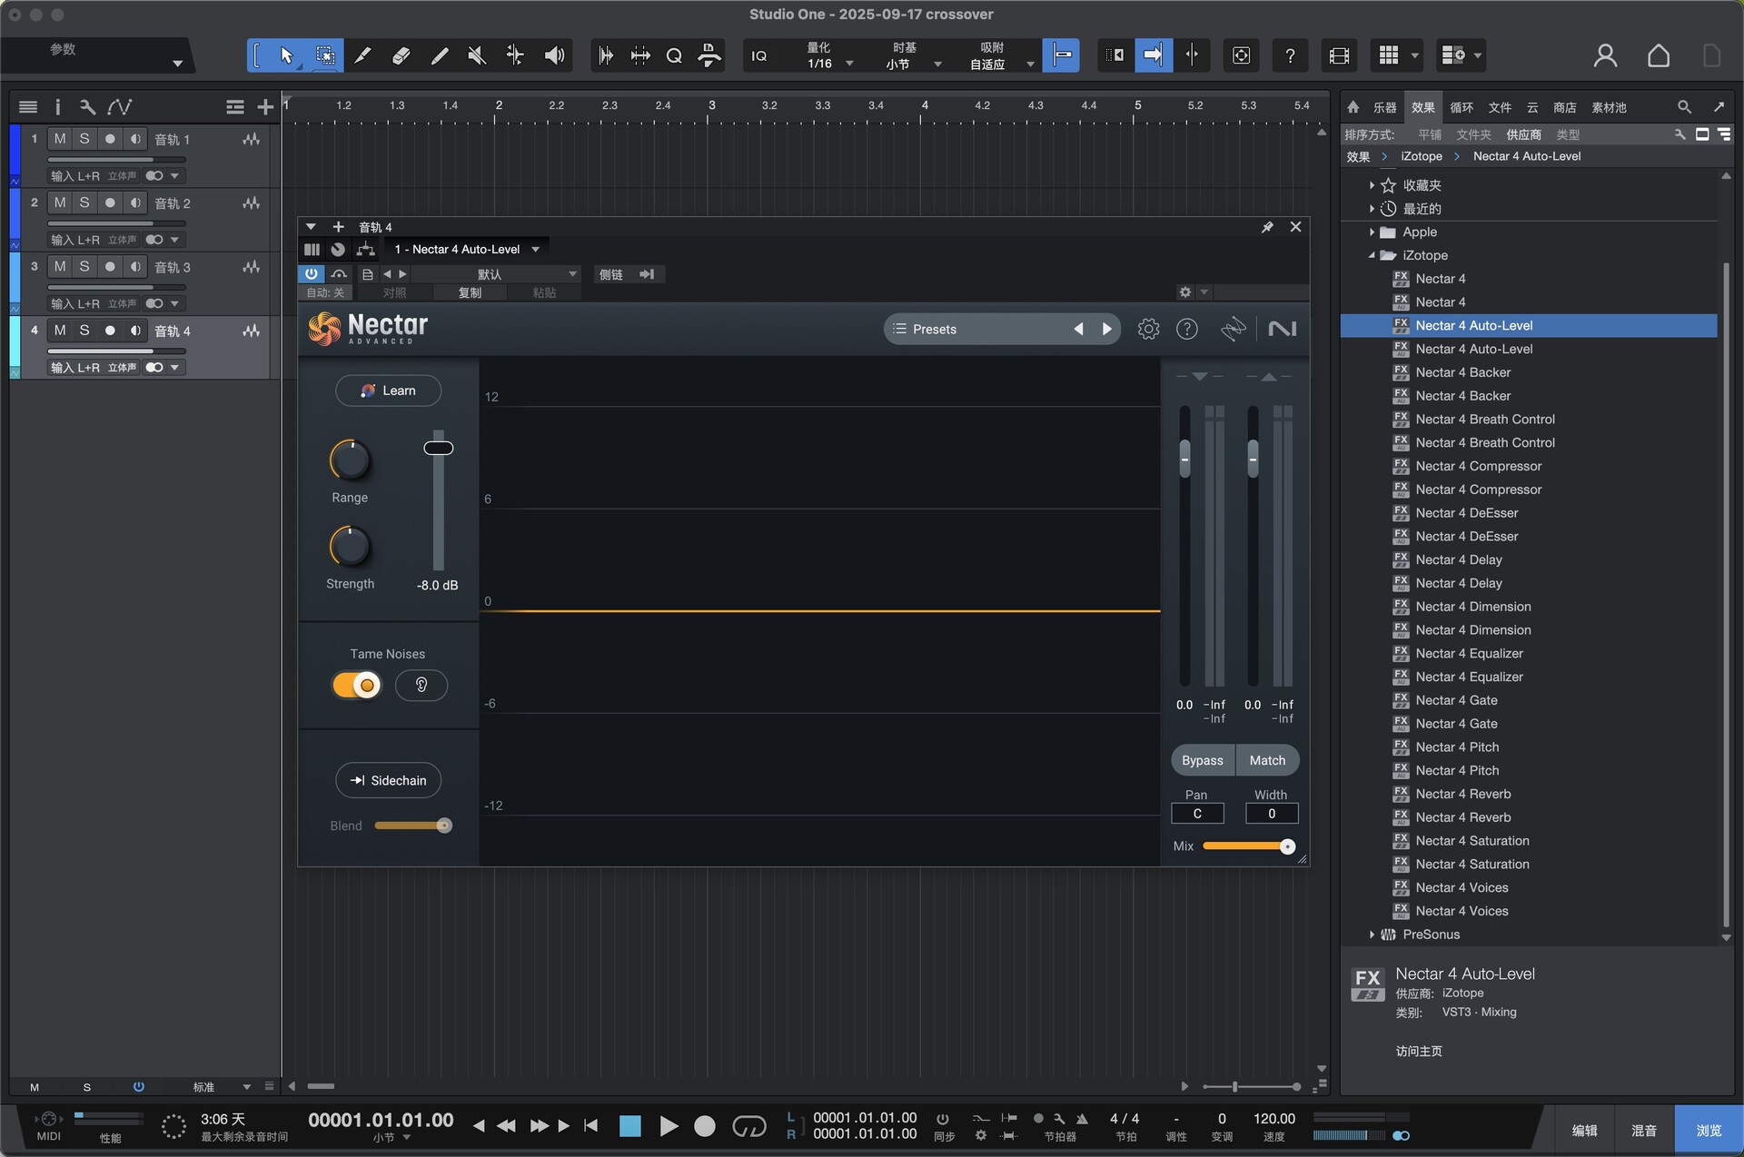Open the 1 - Nectar 4 Auto-Level dropdown
Image resolution: width=1744 pixels, height=1157 pixels.
[467, 249]
